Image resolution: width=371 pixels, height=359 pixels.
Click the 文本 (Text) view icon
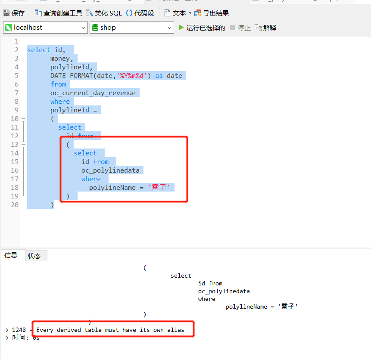pyautogui.click(x=168, y=12)
